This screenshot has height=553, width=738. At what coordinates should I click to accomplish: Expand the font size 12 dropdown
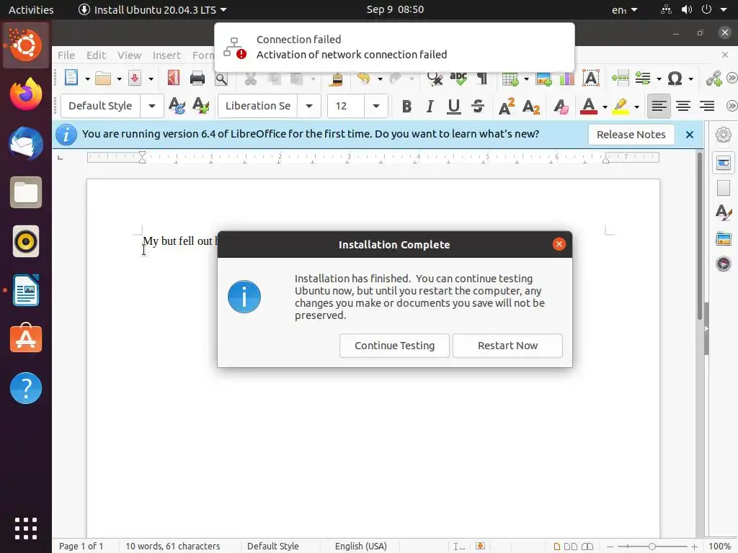point(376,106)
